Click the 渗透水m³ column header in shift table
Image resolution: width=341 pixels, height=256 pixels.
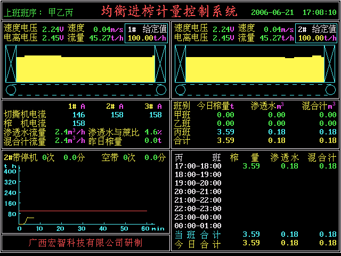pos(267,106)
